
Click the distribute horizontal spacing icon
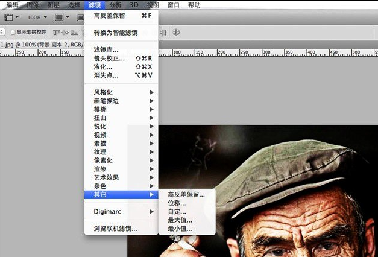[x=163, y=33]
